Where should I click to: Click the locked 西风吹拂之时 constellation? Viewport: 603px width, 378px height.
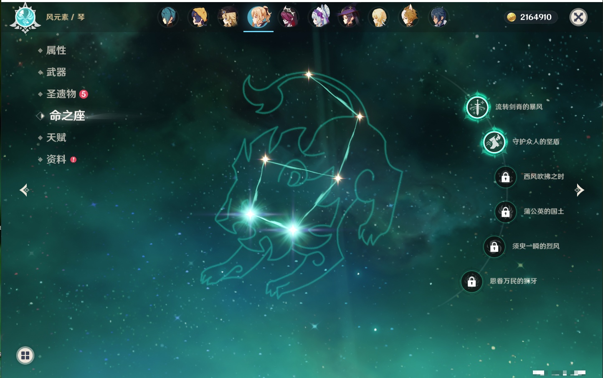pyautogui.click(x=506, y=177)
